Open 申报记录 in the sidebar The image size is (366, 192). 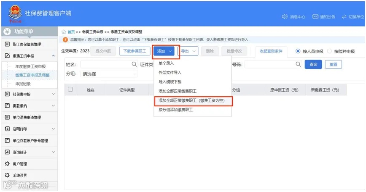[23, 84]
